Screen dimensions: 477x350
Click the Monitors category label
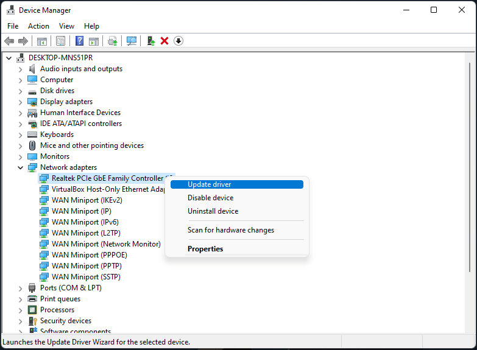[x=55, y=156]
